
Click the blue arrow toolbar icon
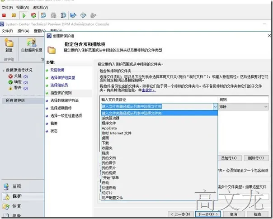tap(73, 15)
